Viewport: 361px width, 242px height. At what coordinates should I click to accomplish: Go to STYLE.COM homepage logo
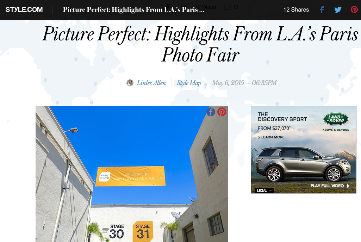(x=24, y=9)
